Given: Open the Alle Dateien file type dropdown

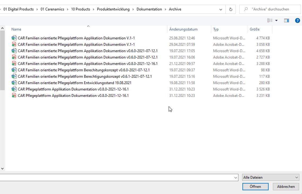Looking at the screenshot, I should tap(270, 178).
